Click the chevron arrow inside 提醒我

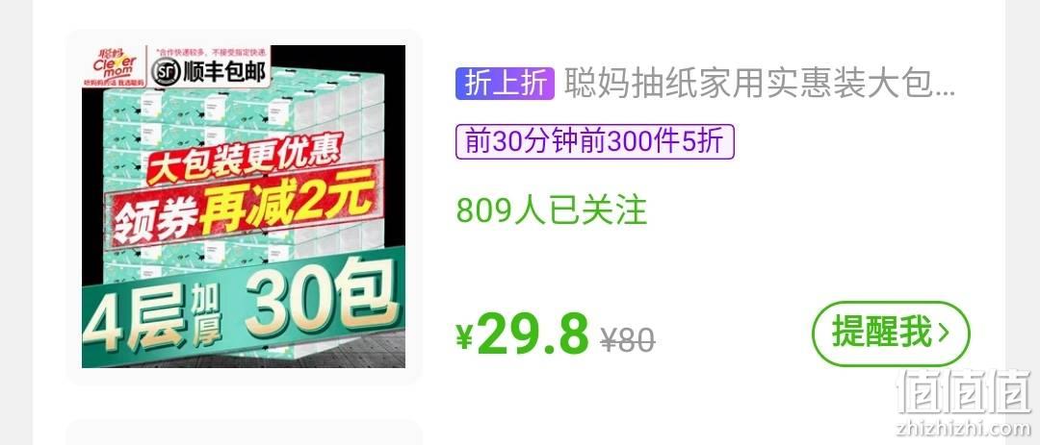pos(945,334)
